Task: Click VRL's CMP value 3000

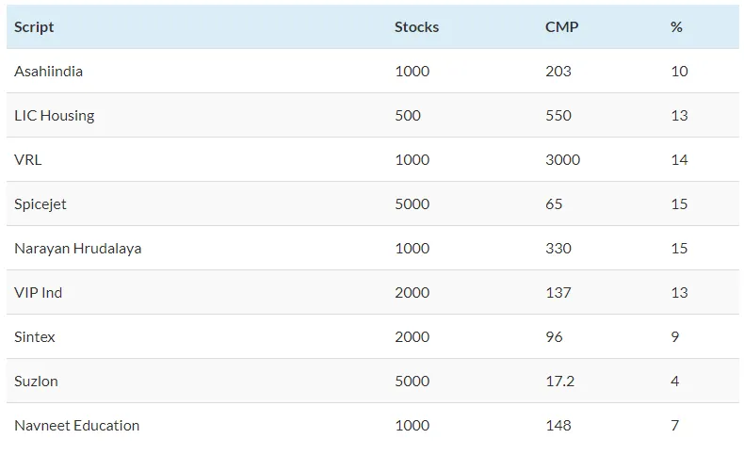Action: click(x=562, y=160)
